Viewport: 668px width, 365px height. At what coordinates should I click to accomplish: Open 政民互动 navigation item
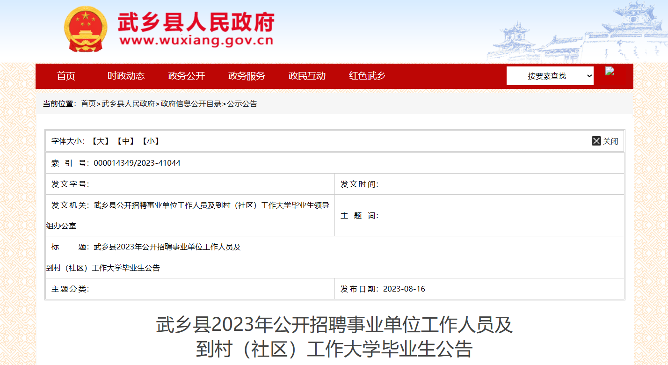click(307, 76)
